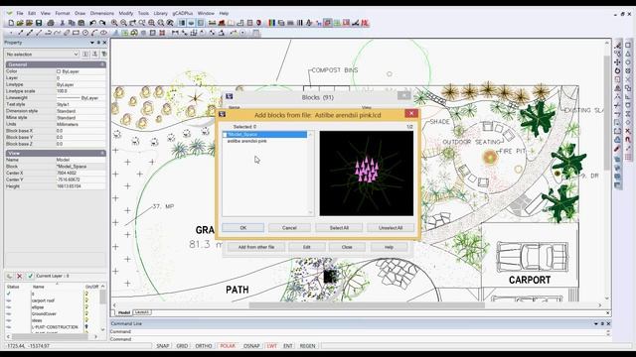The height and width of the screenshot is (357, 636).
Task: Click the Command input line
Action: (359, 339)
